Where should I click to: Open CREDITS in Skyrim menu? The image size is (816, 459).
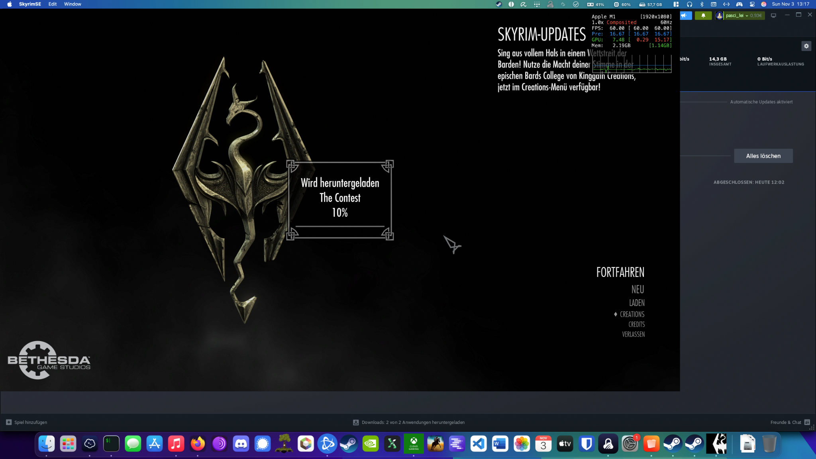click(x=636, y=324)
